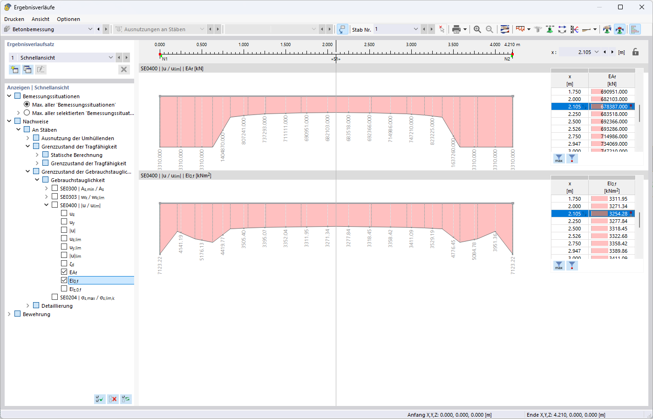653x419 pixels.
Task: Enable the EAf result checkbox
Action: point(63,272)
